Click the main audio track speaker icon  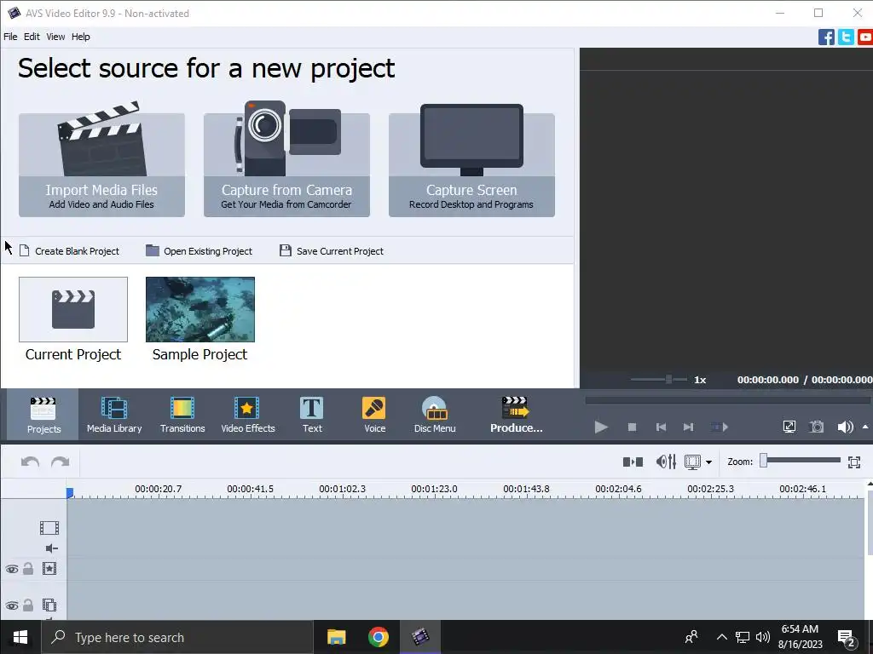[x=51, y=548]
